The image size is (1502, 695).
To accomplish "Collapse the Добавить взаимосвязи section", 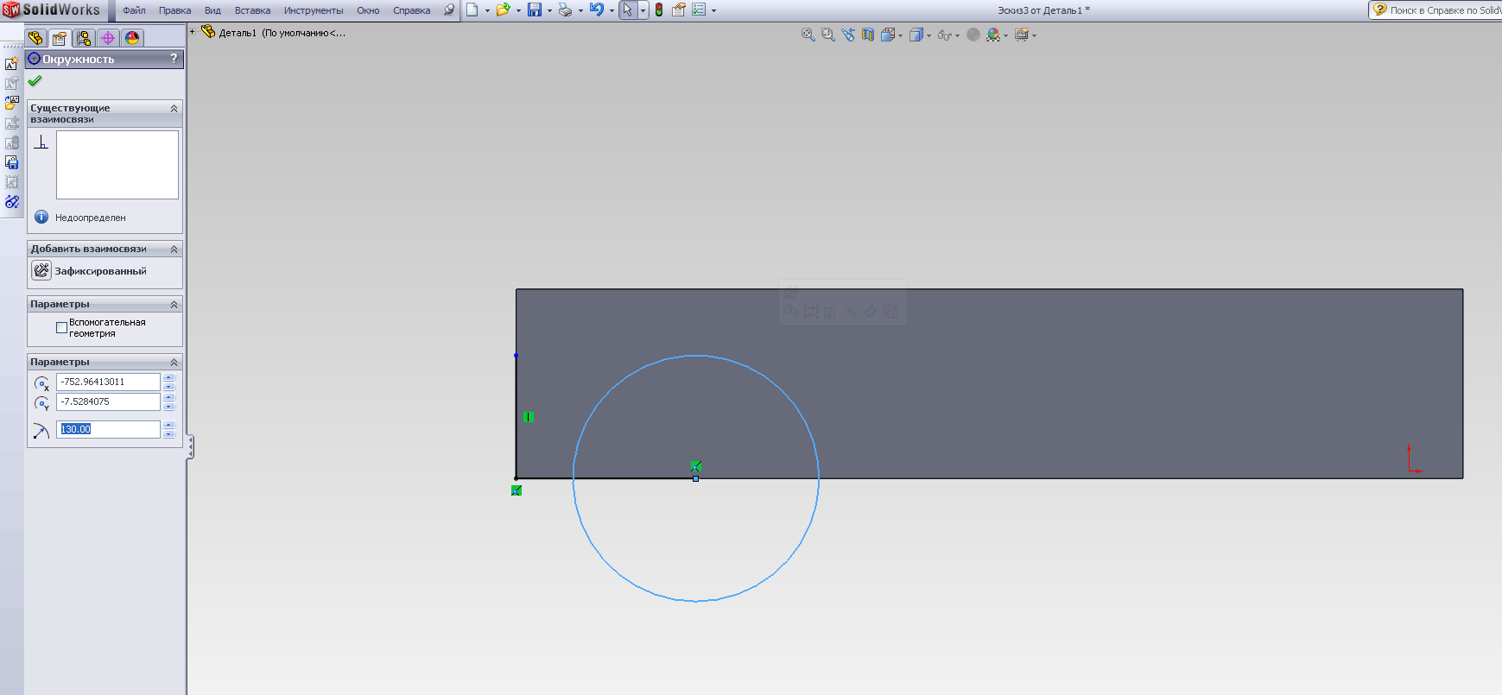I will click(x=174, y=249).
